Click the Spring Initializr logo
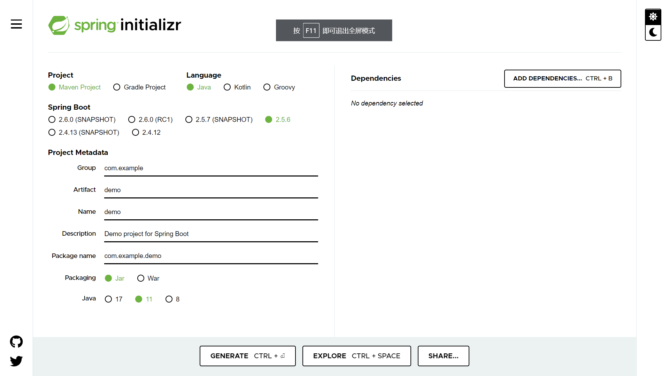The width and height of the screenshot is (669, 376). click(115, 25)
